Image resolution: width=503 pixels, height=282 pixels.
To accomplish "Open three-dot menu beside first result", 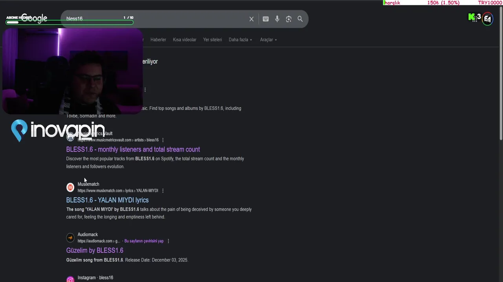I will (145, 90).
